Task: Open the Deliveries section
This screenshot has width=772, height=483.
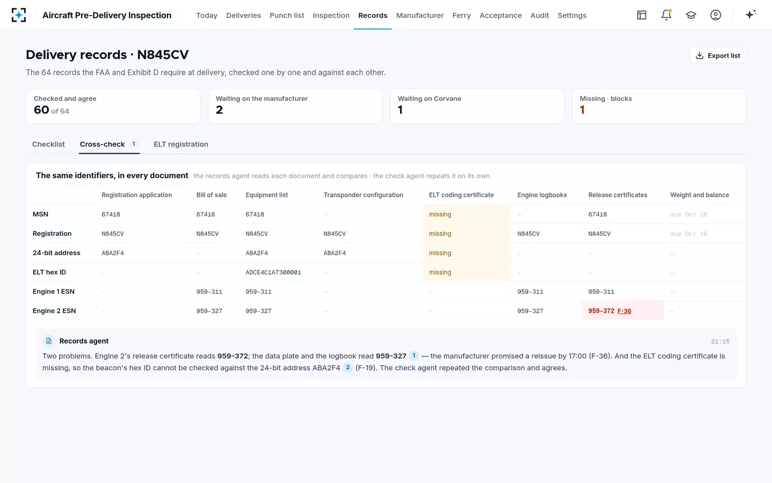Action: click(x=243, y=16)
